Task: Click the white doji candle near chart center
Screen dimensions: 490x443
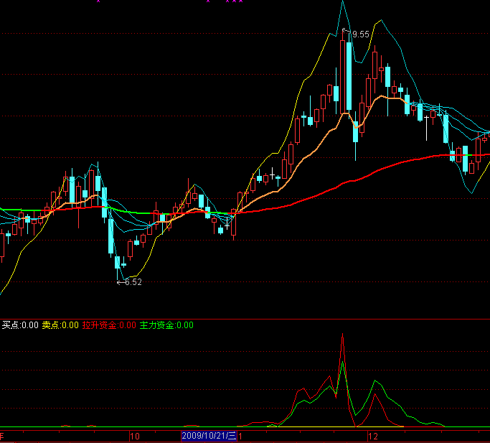Action: 227,225
